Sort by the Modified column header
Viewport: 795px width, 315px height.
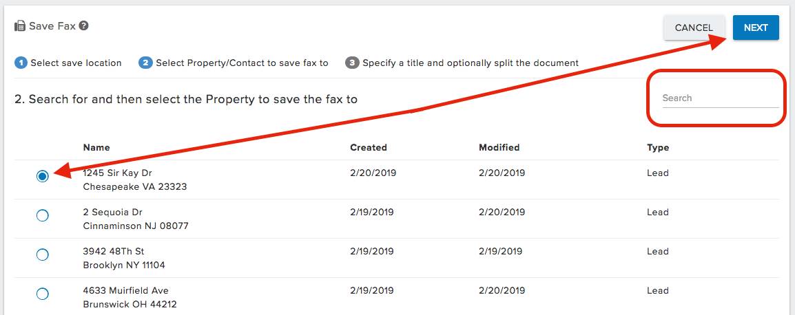tap(499, 148)
